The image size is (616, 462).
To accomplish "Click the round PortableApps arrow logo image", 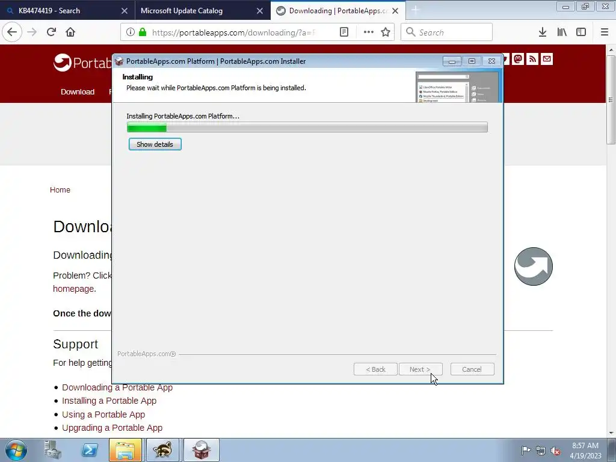I will [534, 266].
